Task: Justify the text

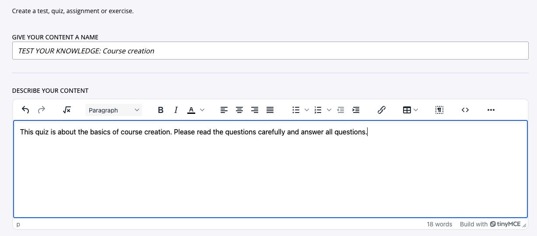Action: pyautogui.click(x=270, y=110)
